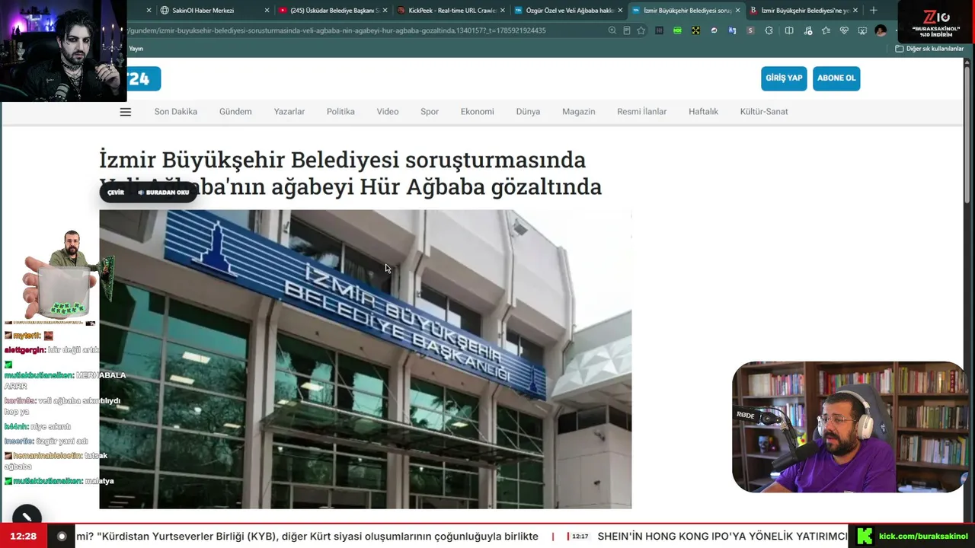Click the 12:28 clock in ticker bar
The image size is (975, 548).
click(24, 537)
